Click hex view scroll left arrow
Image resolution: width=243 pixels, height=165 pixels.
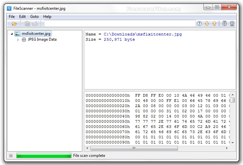87,148
